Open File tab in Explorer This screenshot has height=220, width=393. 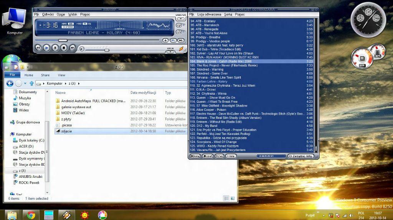click(12, 75)
